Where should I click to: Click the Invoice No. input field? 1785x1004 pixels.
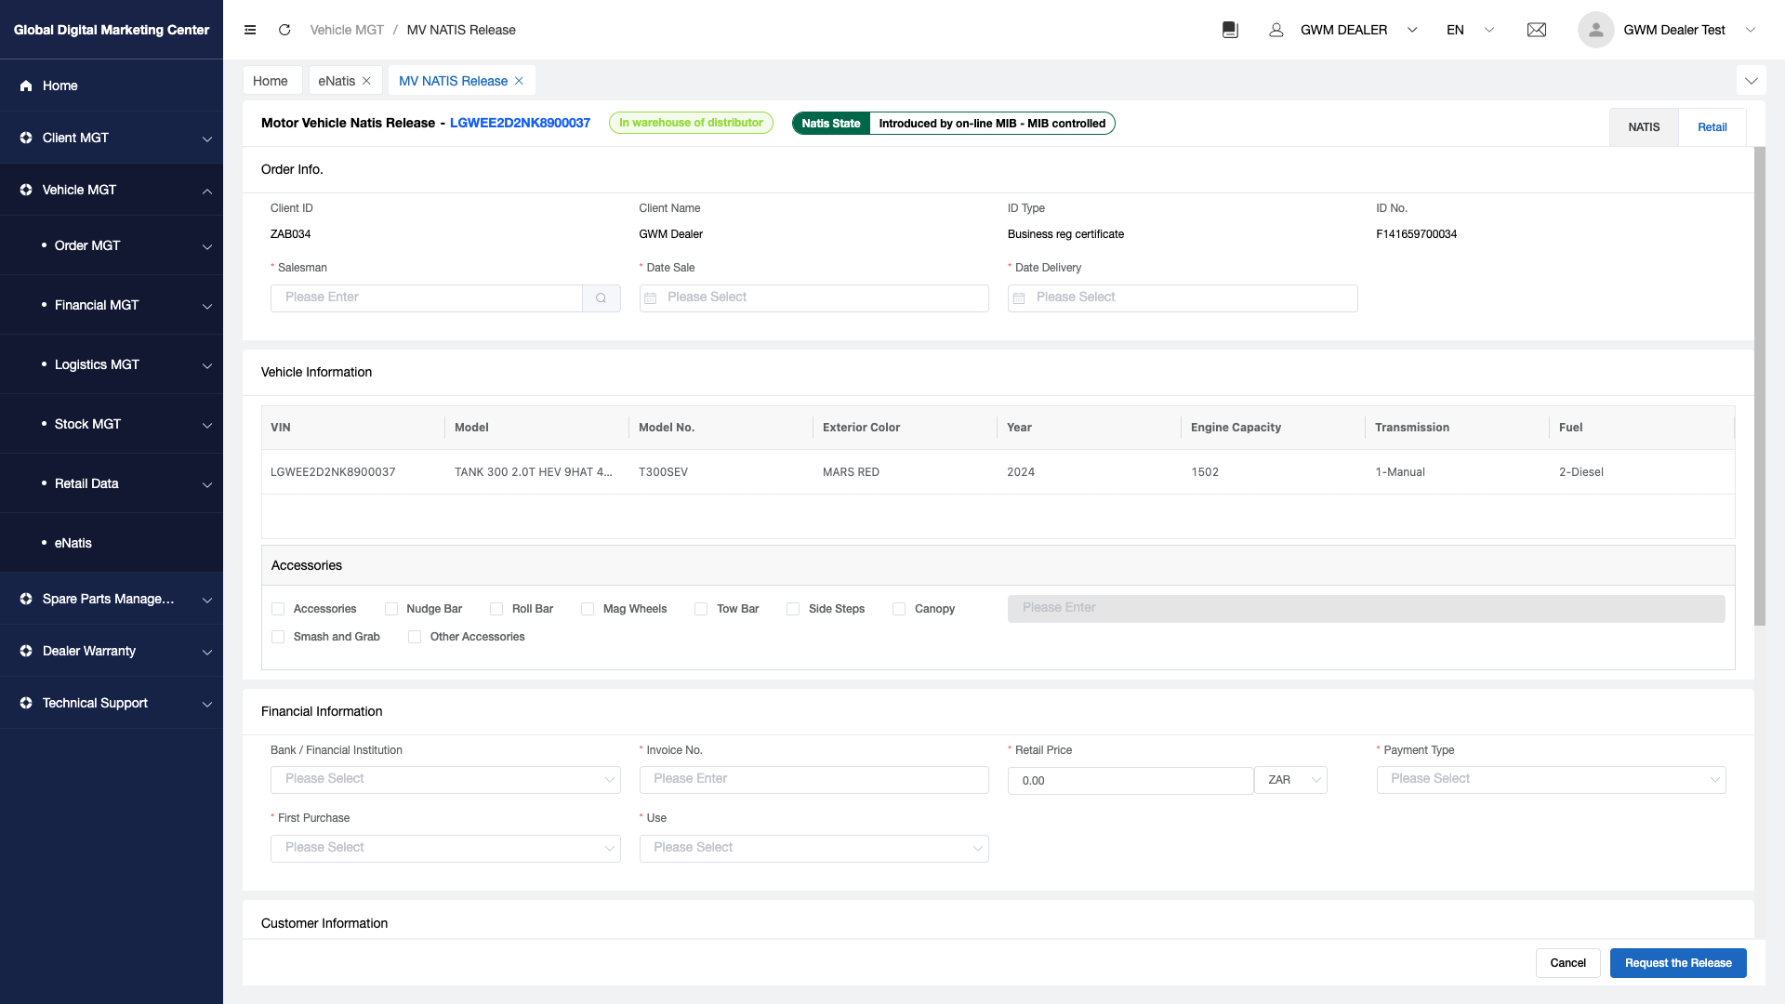(813, 779)
